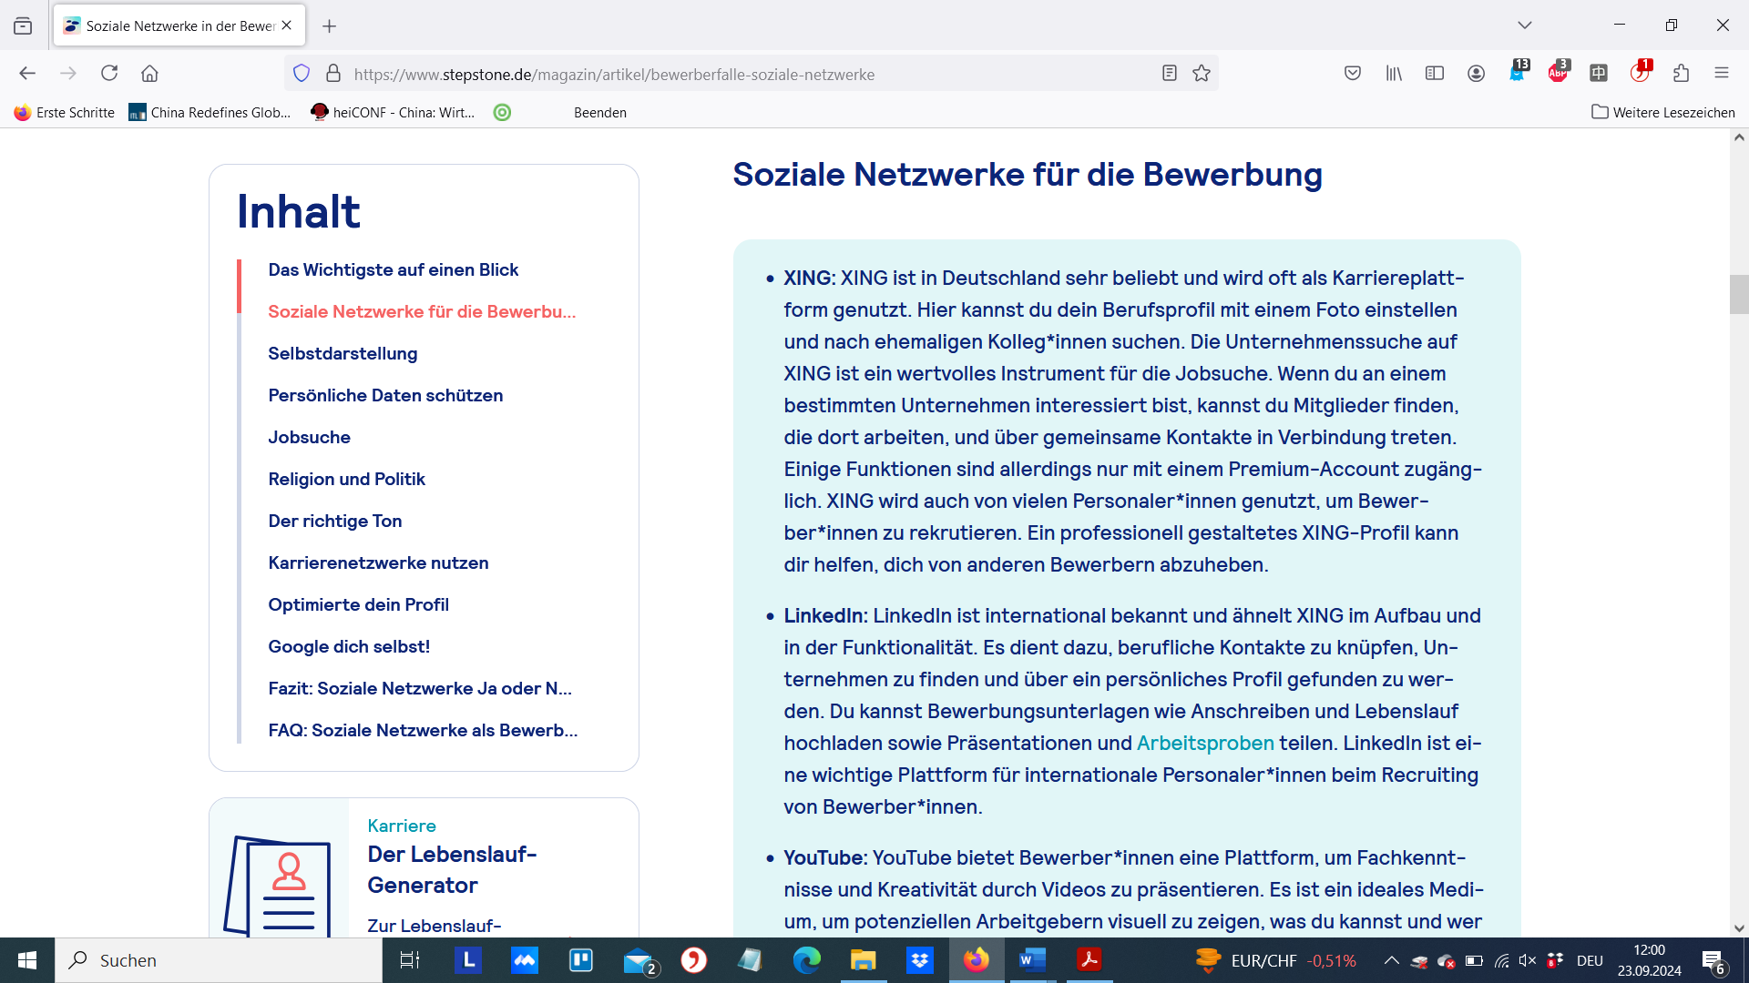Go to Fazit: Soziale Netzwerke section
This screenshot has height=983, width=1749.
420,688
